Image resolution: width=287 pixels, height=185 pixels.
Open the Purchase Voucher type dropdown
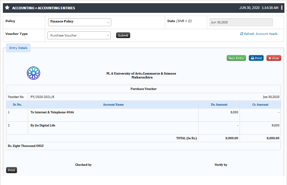click(x=79, y=36)
